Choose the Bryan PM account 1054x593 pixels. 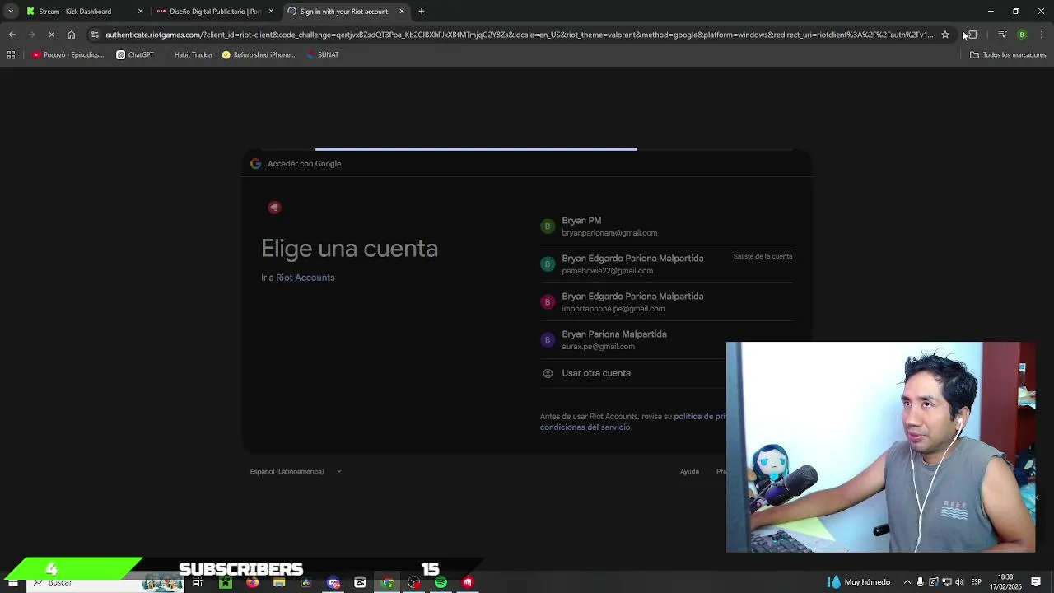tap(666, 226)
